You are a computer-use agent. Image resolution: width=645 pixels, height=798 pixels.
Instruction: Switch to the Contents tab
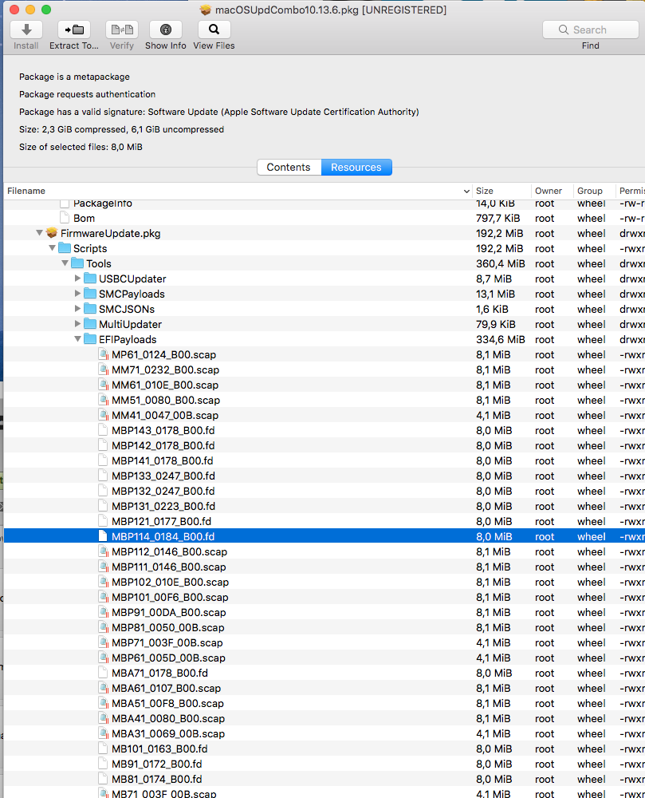pos(289,167)
